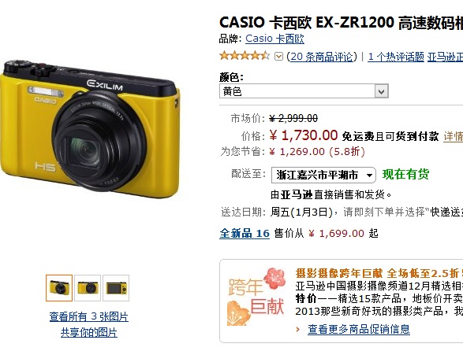The image size is (463, 351).
Task: Click the orange arrow before promotion link
Action: (298, 329)
